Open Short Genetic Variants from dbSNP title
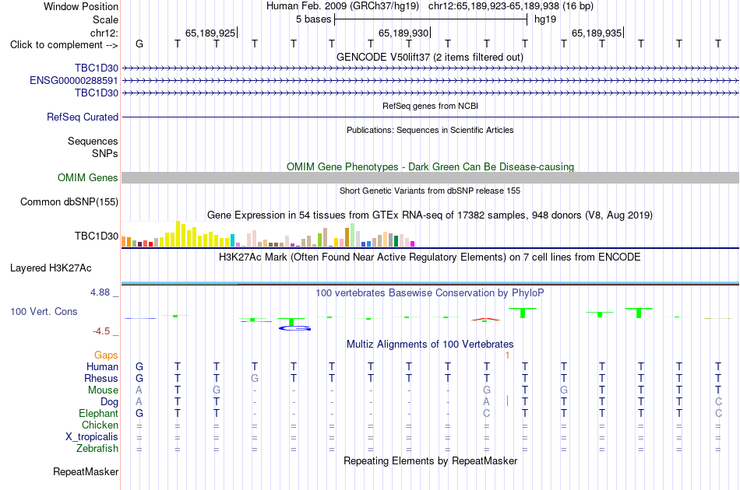Screen dimensions: 740x490 click(x=429, y=191)
